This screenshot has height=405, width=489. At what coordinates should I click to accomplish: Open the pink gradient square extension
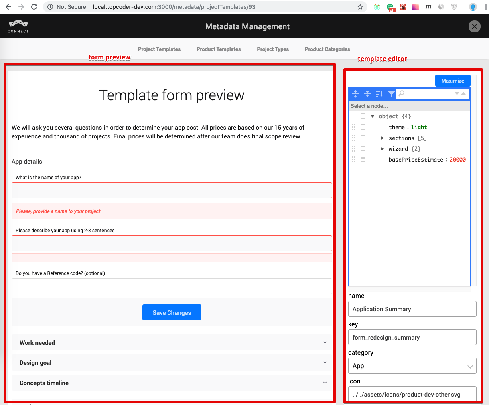416,7
